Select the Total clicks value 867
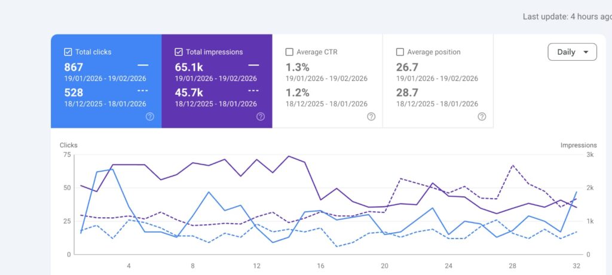 pos(74,67)
